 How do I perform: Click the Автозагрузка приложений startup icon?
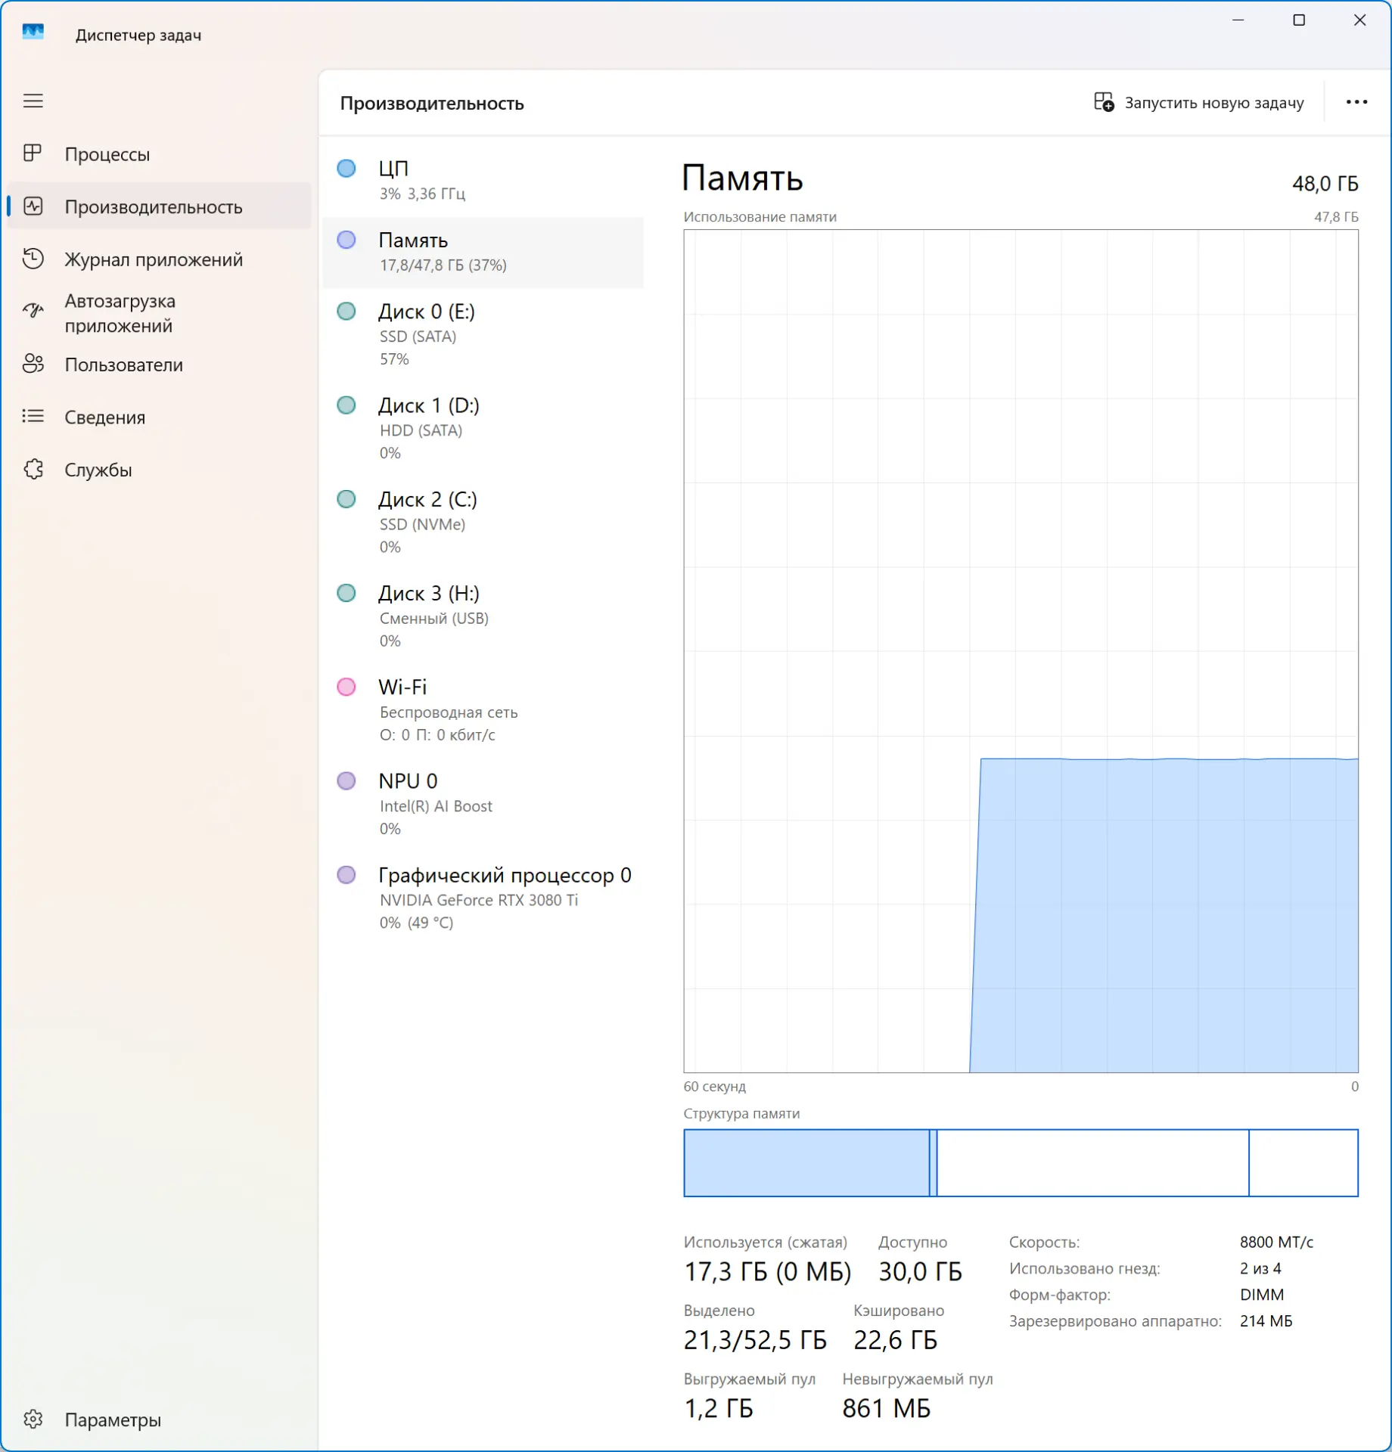(33, 309)
